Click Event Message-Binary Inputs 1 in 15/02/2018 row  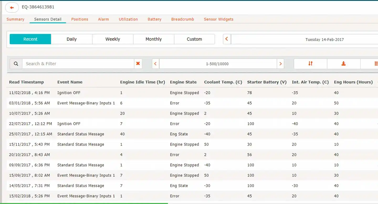(86, 196)
